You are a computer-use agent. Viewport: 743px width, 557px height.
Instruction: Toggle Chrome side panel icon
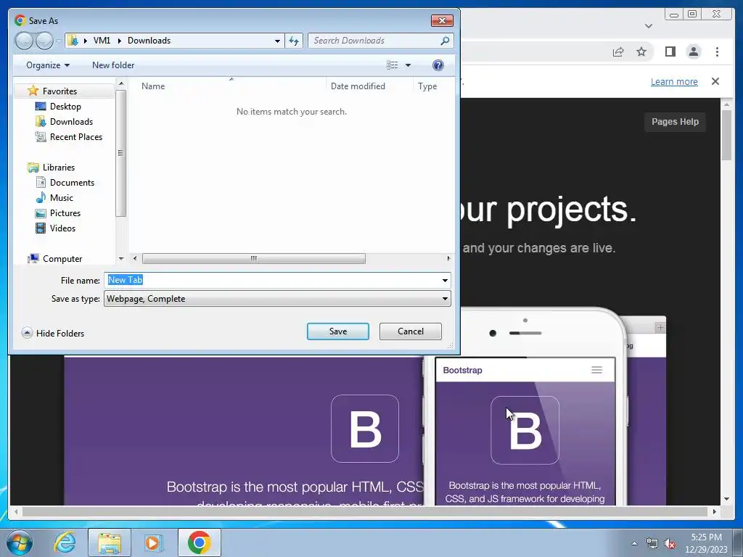click(670, 51)
